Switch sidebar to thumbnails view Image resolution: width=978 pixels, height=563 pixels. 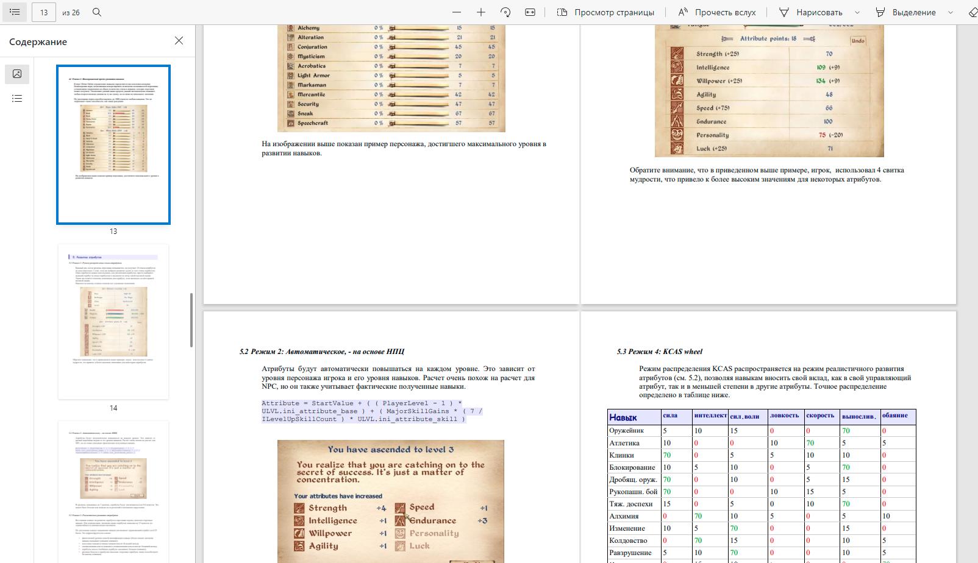[17, 74]
